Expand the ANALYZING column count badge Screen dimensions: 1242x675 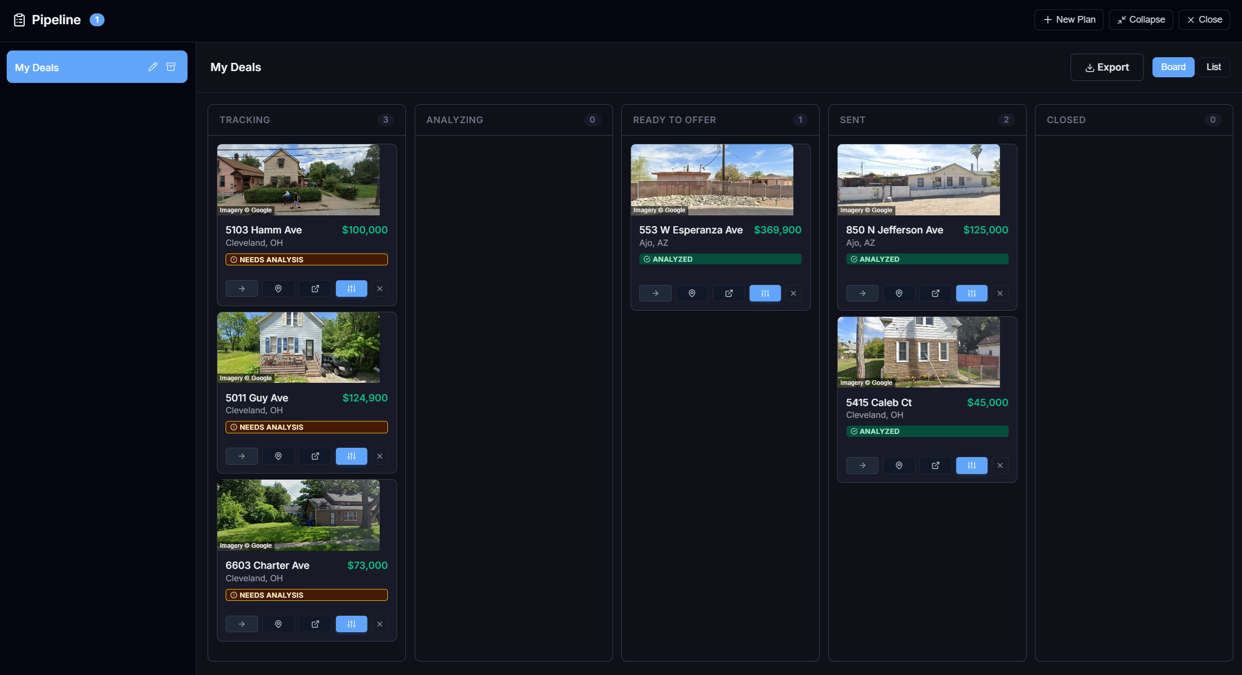tap(593, 120)
